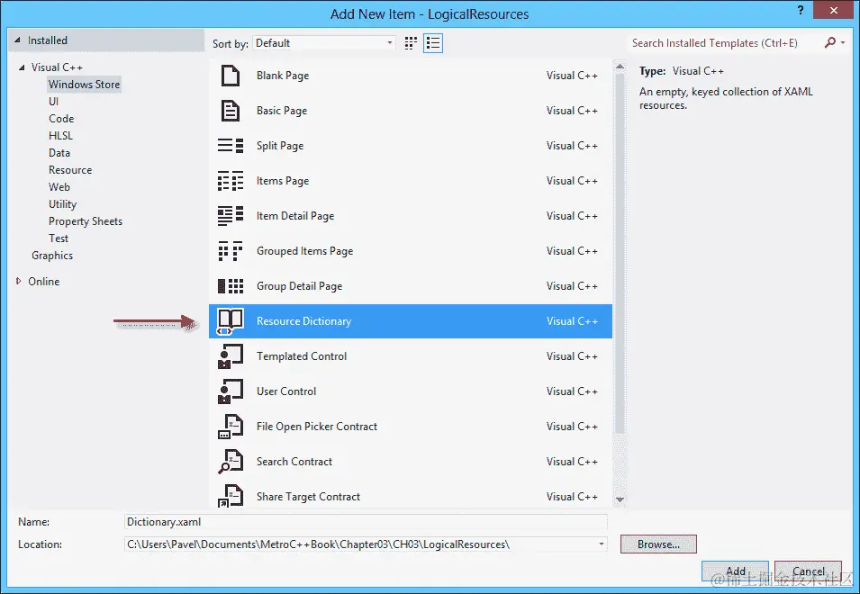Viewport: 860px width, 594px height.
Task: Select the Blank Page template name
Action: click(283, 76)
